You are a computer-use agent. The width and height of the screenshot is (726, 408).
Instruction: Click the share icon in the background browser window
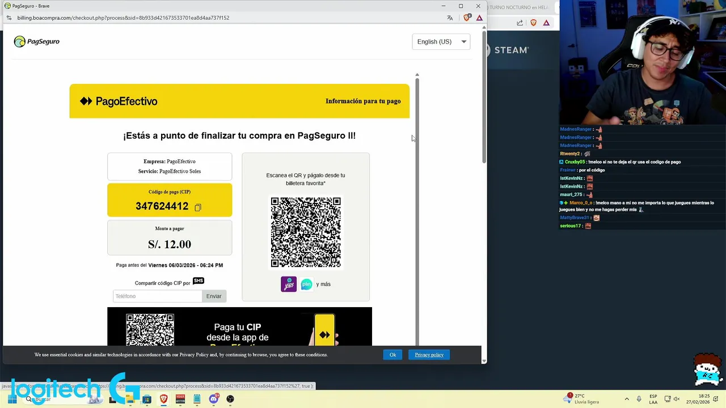(520, 23)
